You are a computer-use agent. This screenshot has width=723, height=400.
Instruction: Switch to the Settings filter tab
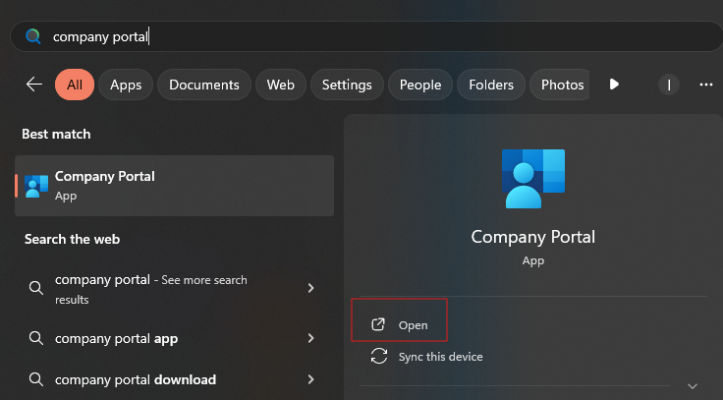tap(347, 85)
